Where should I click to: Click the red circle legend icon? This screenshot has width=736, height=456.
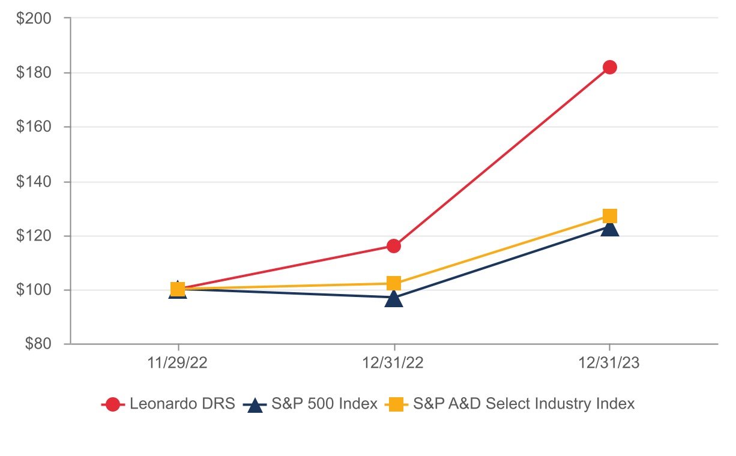click(112, 405)
